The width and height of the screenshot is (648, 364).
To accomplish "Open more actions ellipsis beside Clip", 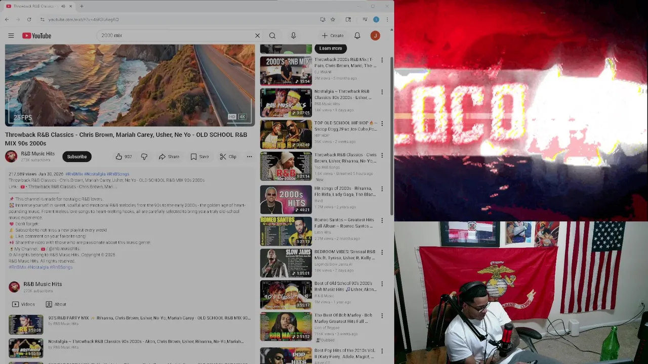I will (x=249, y=157).
